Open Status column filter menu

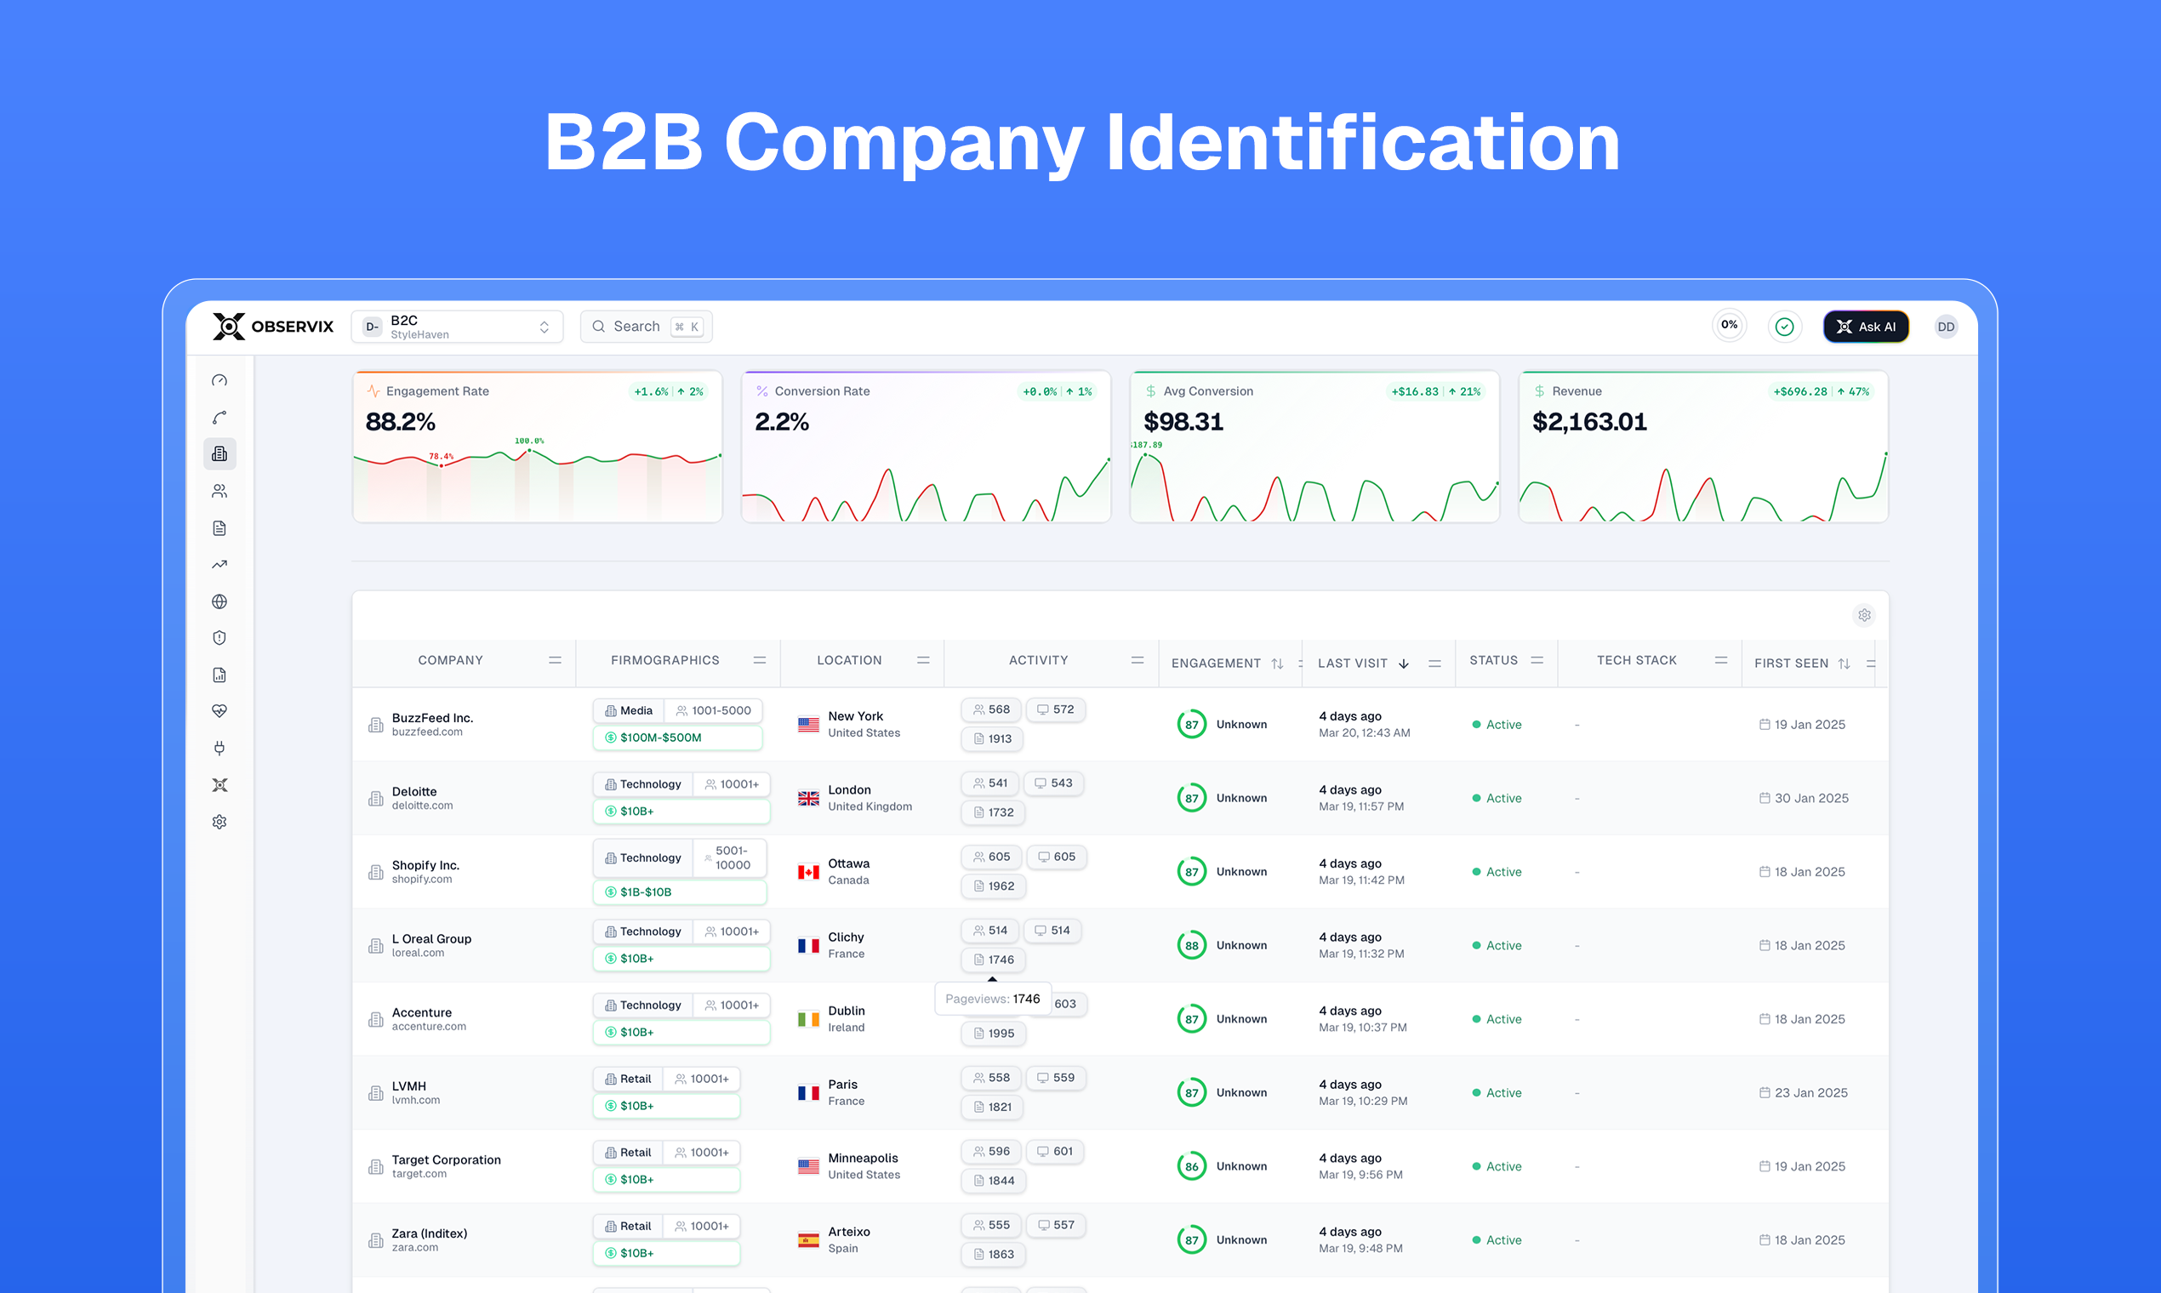pyautogui.click(x=1537, y=660)
